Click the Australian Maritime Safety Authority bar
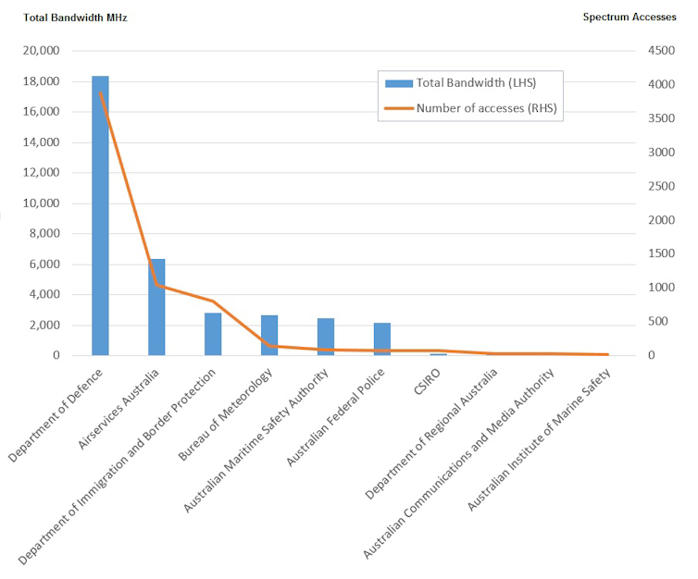 tap(326, 337)
